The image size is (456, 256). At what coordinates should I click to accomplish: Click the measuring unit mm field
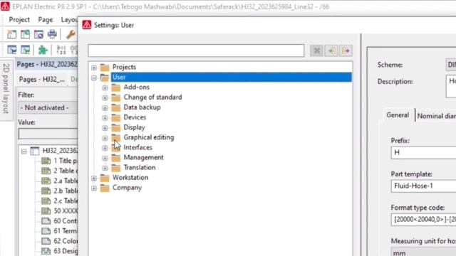423,252
